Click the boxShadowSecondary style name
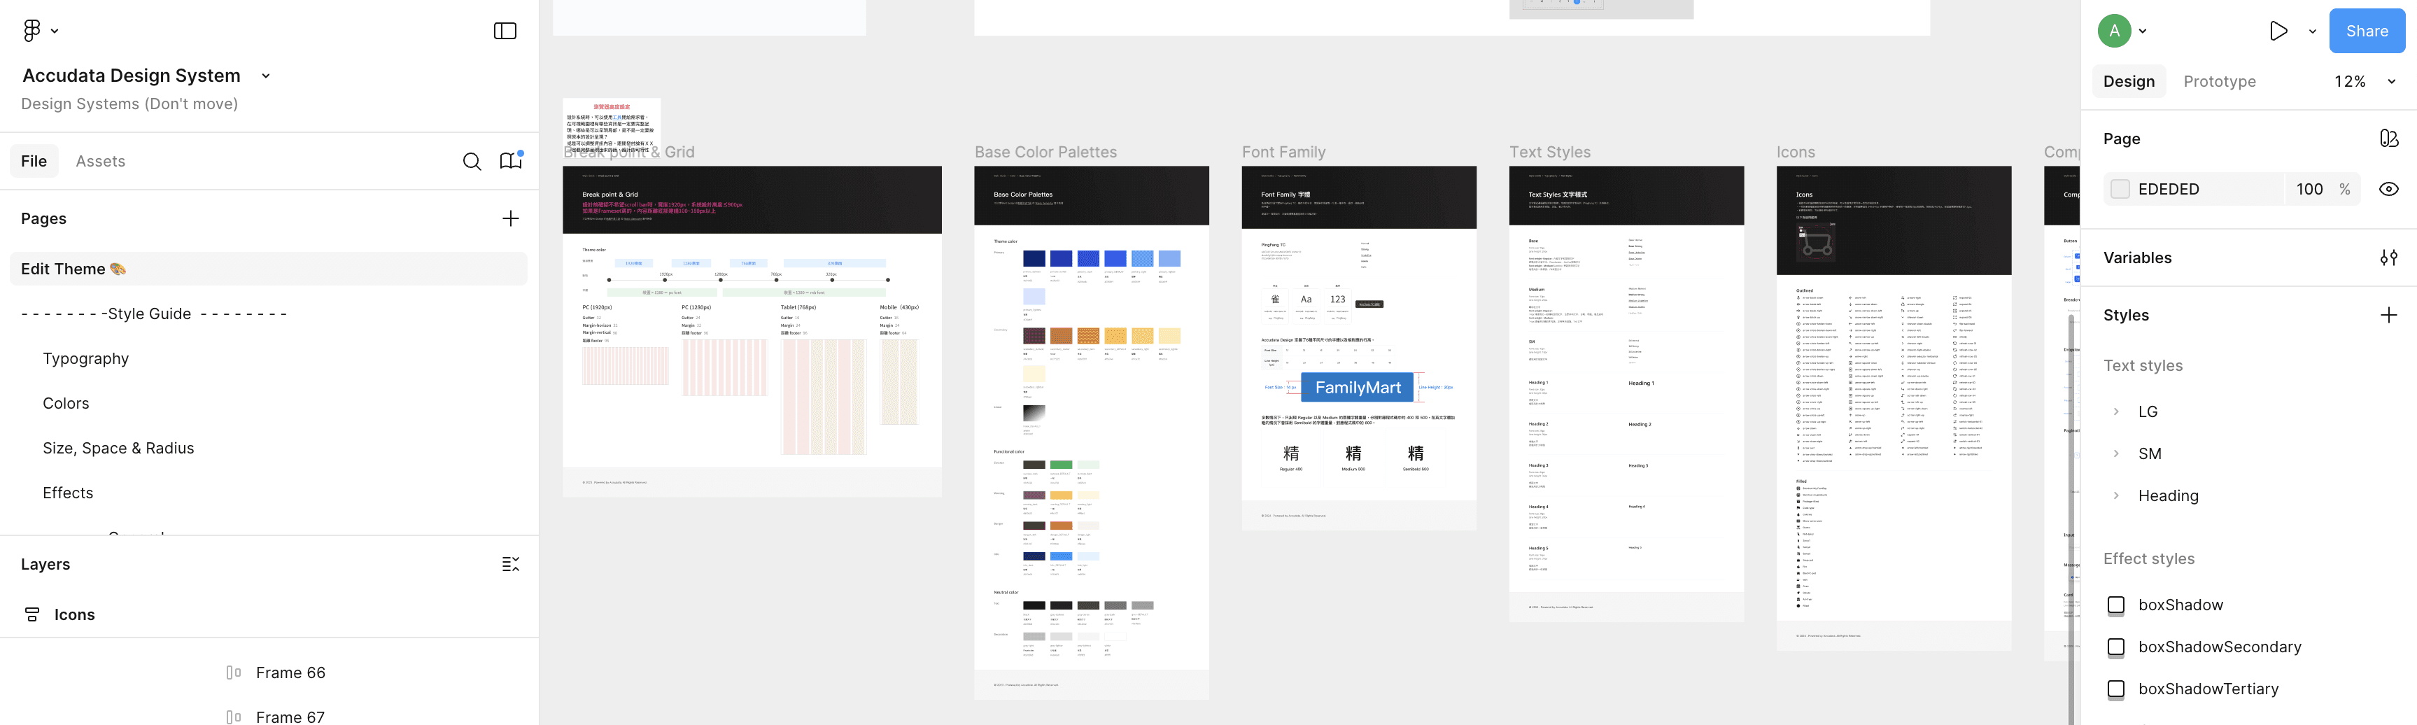 pyautogui.click(x=2219, y=647)
